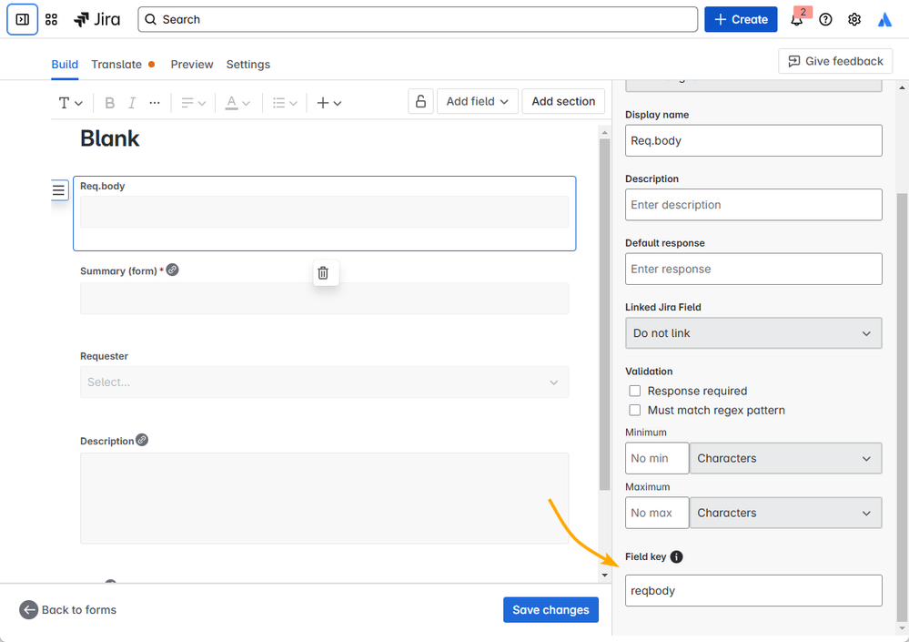909x642 pixels.
Task: Open the app switcher grid icon
Action: [x=51, y=19]
